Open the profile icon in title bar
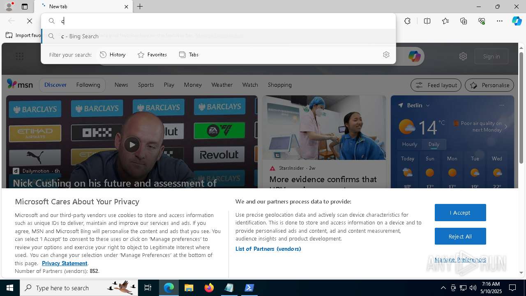 pos(9,6)
